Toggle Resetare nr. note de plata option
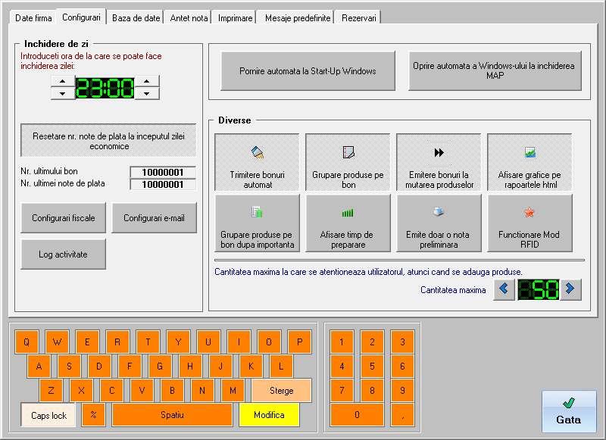Image resolution: width=606 pixels, height=440 pixels. click(108, 141)
